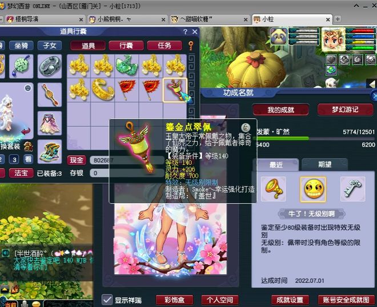Click the grey heart buff icon
This screenshot has width=377, height=307.
pyautogui.click(x=331, y=59)
